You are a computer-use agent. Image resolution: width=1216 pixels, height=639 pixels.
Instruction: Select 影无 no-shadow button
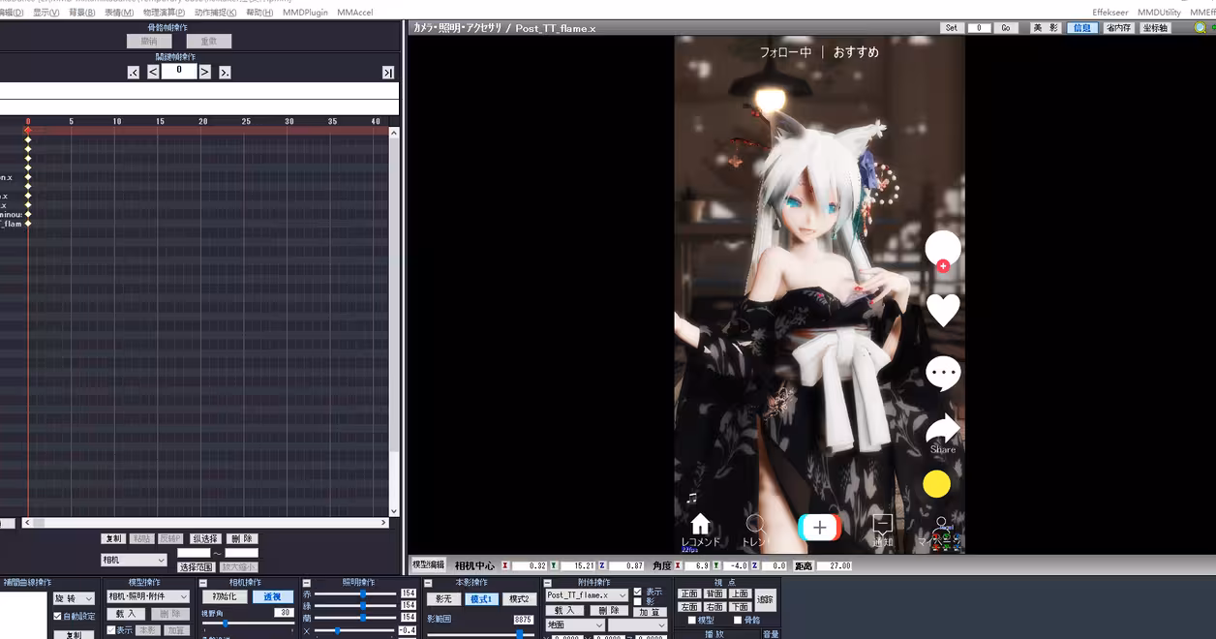pos(443,599)
